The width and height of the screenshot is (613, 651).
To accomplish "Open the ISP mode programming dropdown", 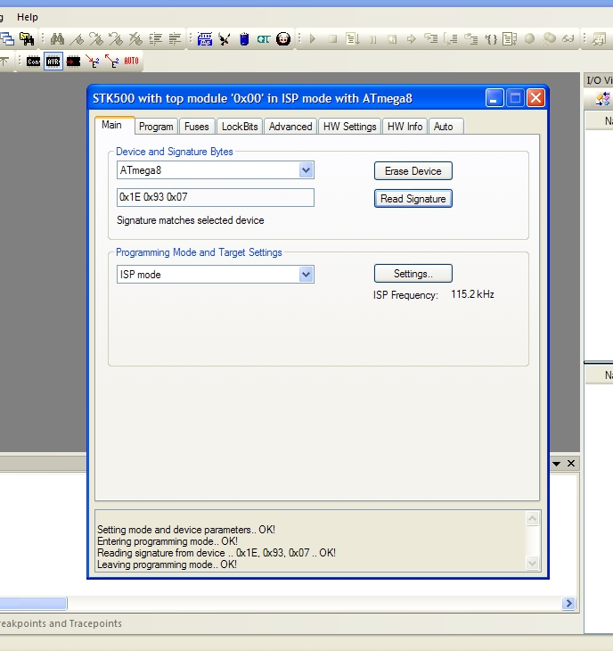I will tap(306, 275).
